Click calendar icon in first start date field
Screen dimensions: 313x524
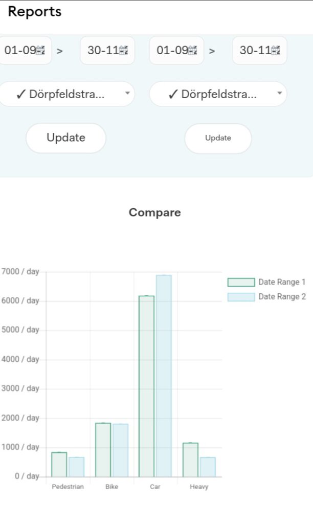(41, 51)
